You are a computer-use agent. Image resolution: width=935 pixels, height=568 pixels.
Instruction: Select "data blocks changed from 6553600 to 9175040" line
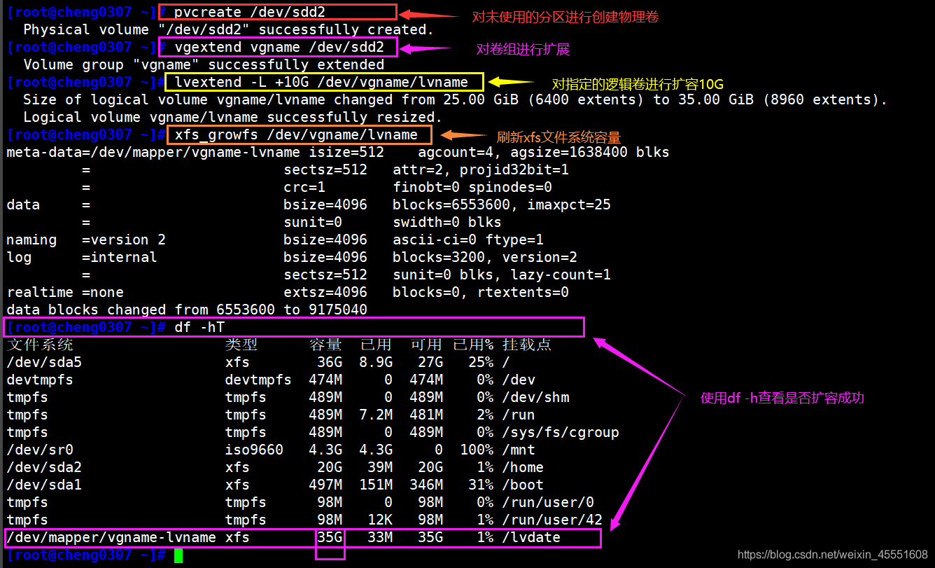pyautogui.click(x=187, y=310)
